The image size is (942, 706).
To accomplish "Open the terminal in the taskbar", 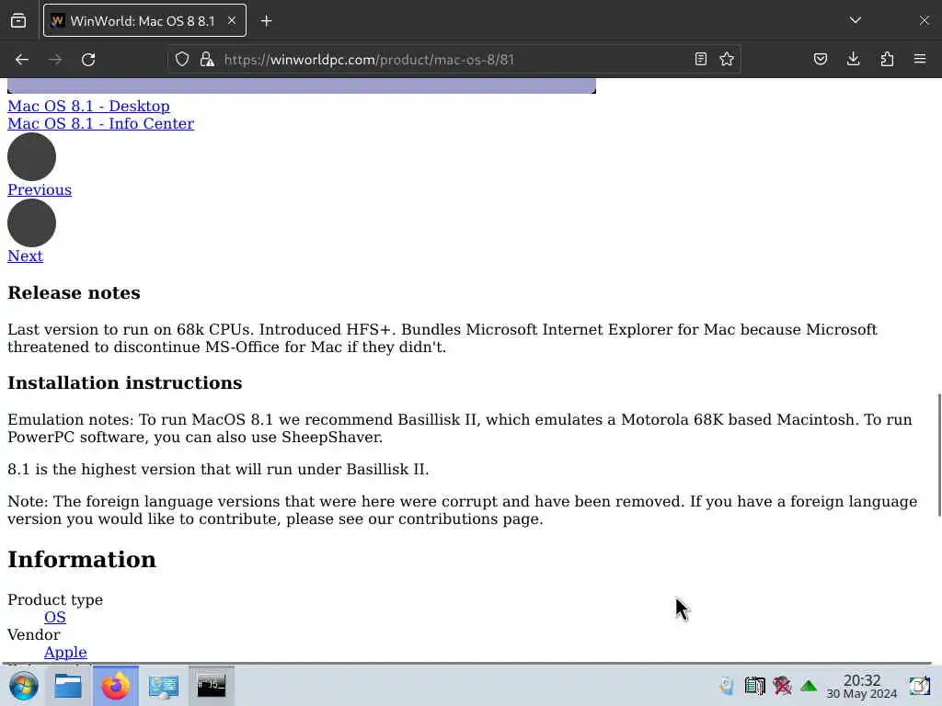I will pyautogui.click(x=212, y=686).
